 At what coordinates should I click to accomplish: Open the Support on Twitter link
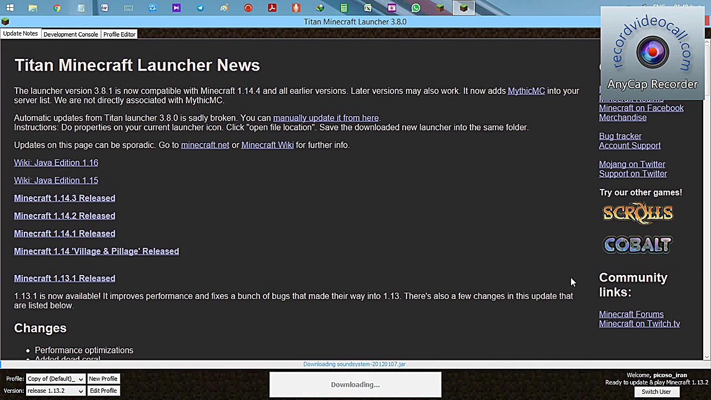pos(633,174)
